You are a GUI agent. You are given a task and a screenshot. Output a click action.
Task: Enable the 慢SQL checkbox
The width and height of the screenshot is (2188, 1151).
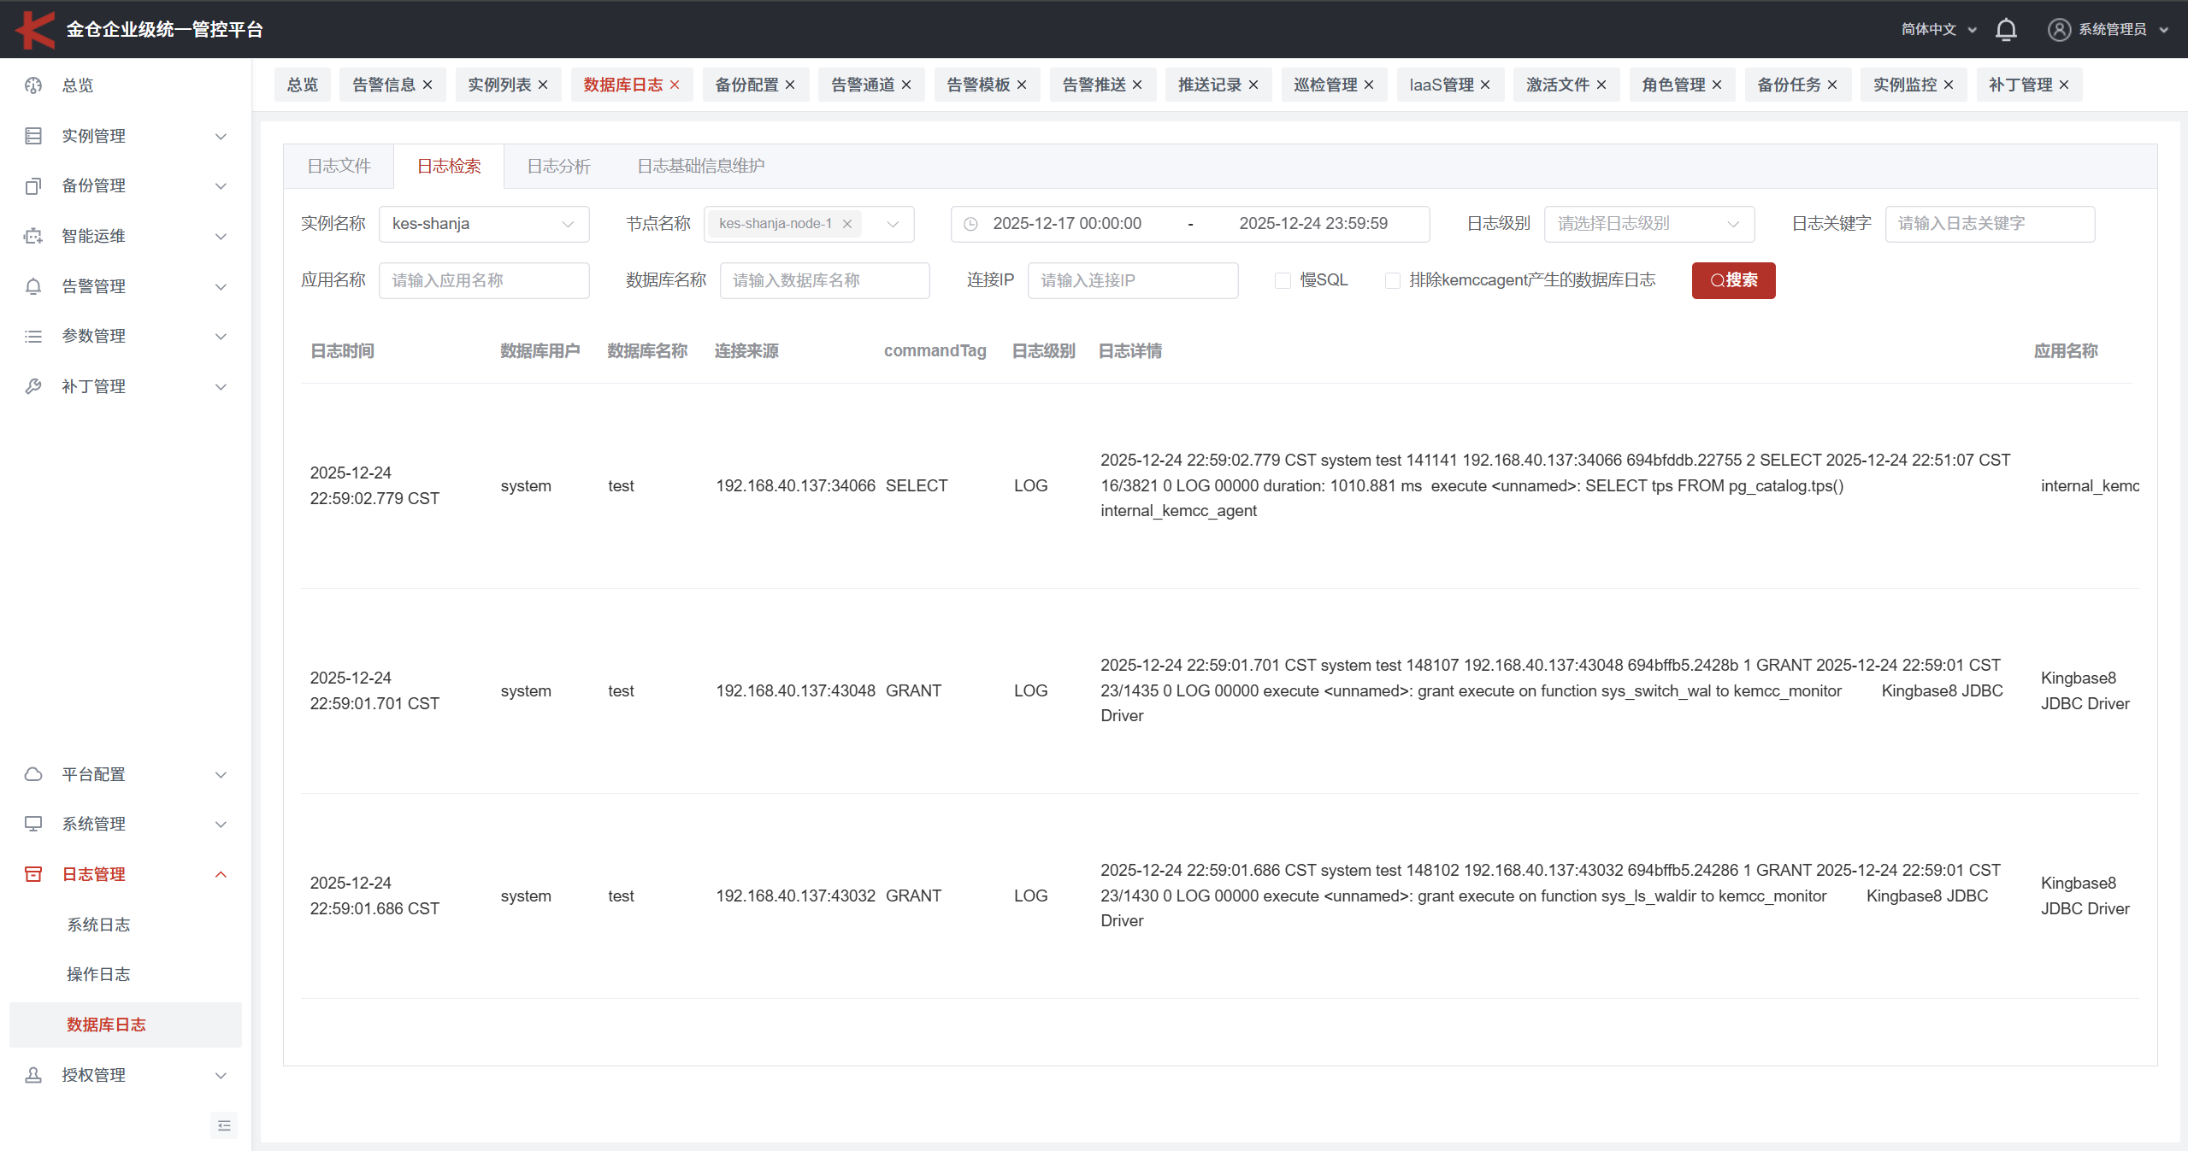pos(1283,280)
